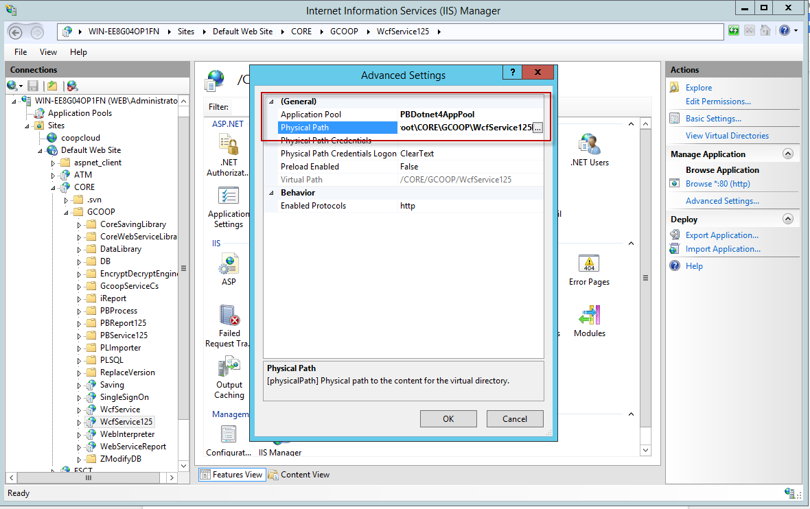Open the Help menu
This screenshot has width=810, height=509.
click(78, 52)
